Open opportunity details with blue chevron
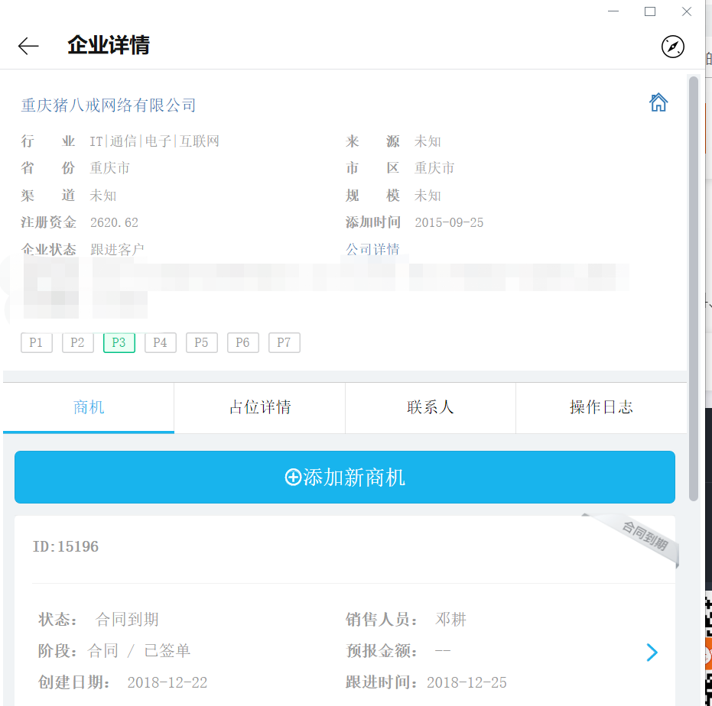Screen dimensions: 712x706 pos(652,652)
